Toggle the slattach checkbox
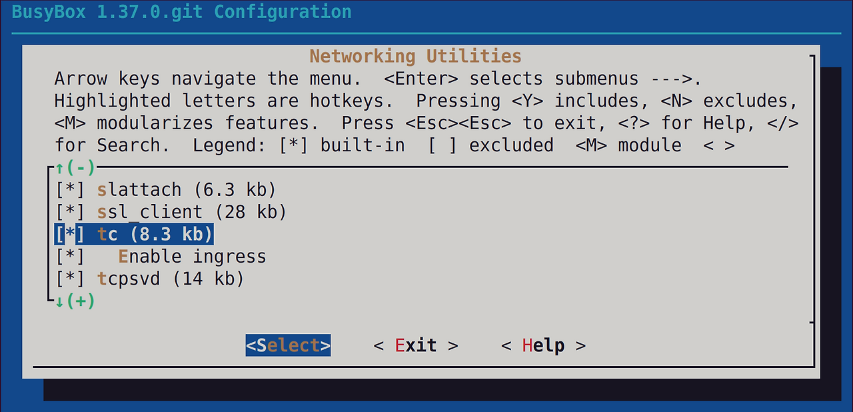This screenshot has height=412, width=853. pyautogui.click(x=69, y=190)
